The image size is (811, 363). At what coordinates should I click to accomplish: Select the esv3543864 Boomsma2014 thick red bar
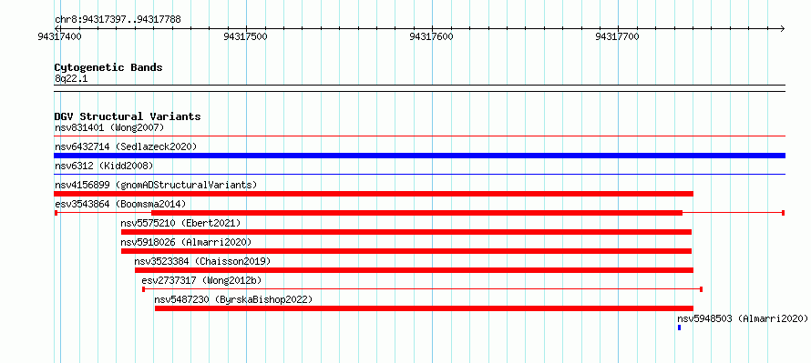[x=416, y=213]
